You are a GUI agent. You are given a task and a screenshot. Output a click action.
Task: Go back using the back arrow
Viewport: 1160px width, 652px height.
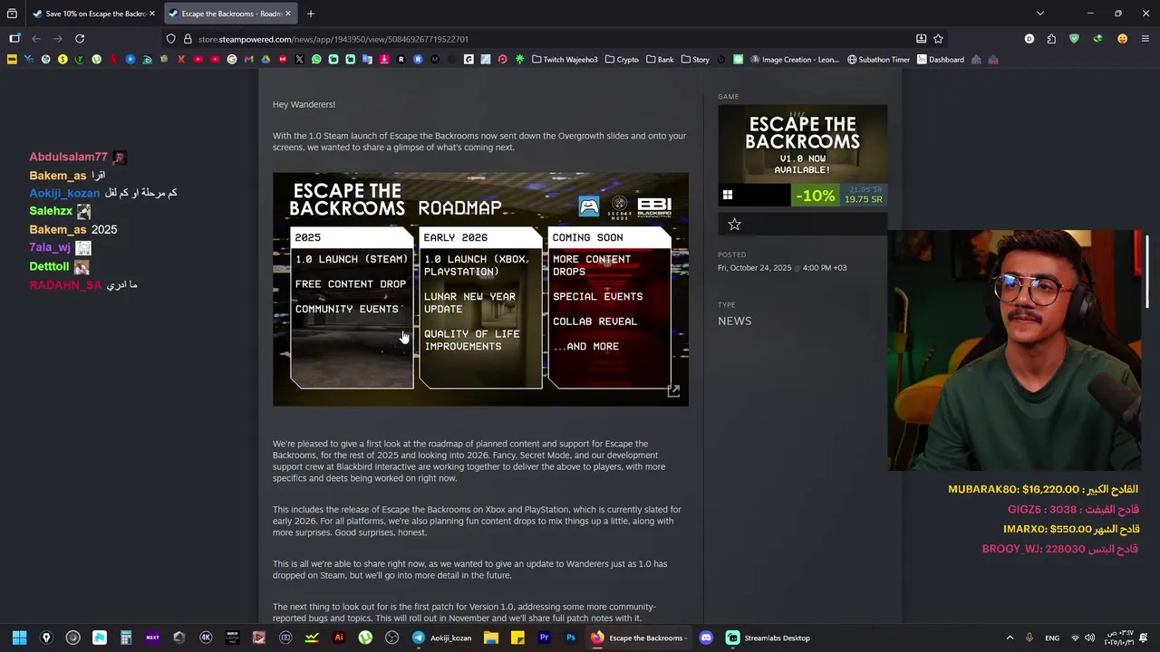(x=36, y=39)
